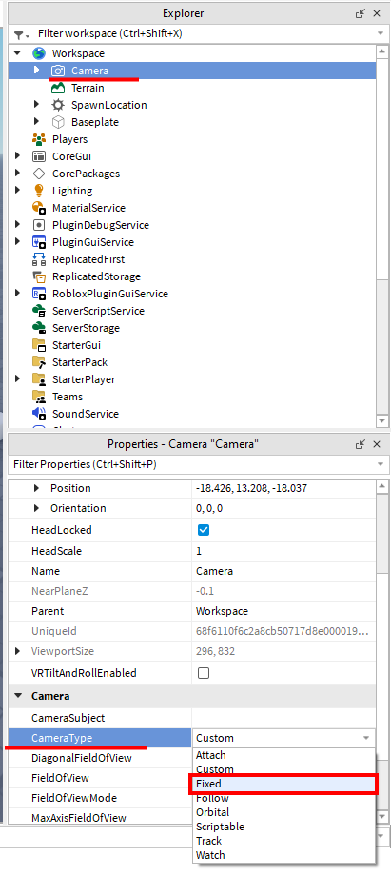Click the Name value Camera field
This screenshot has height=879, width=391.
pyautogui.click(x=283, y=571)
